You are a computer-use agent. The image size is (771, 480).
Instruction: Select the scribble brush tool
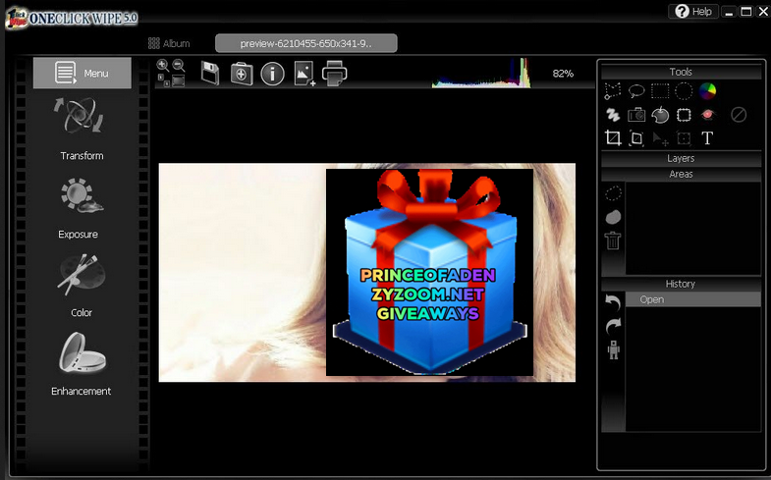click(613, 115)
